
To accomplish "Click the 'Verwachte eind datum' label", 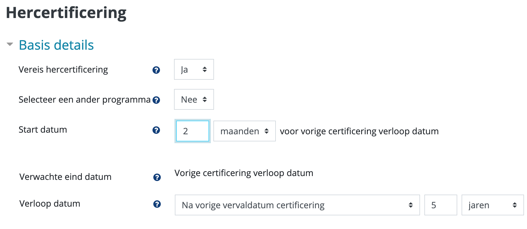I will (65, 177).
